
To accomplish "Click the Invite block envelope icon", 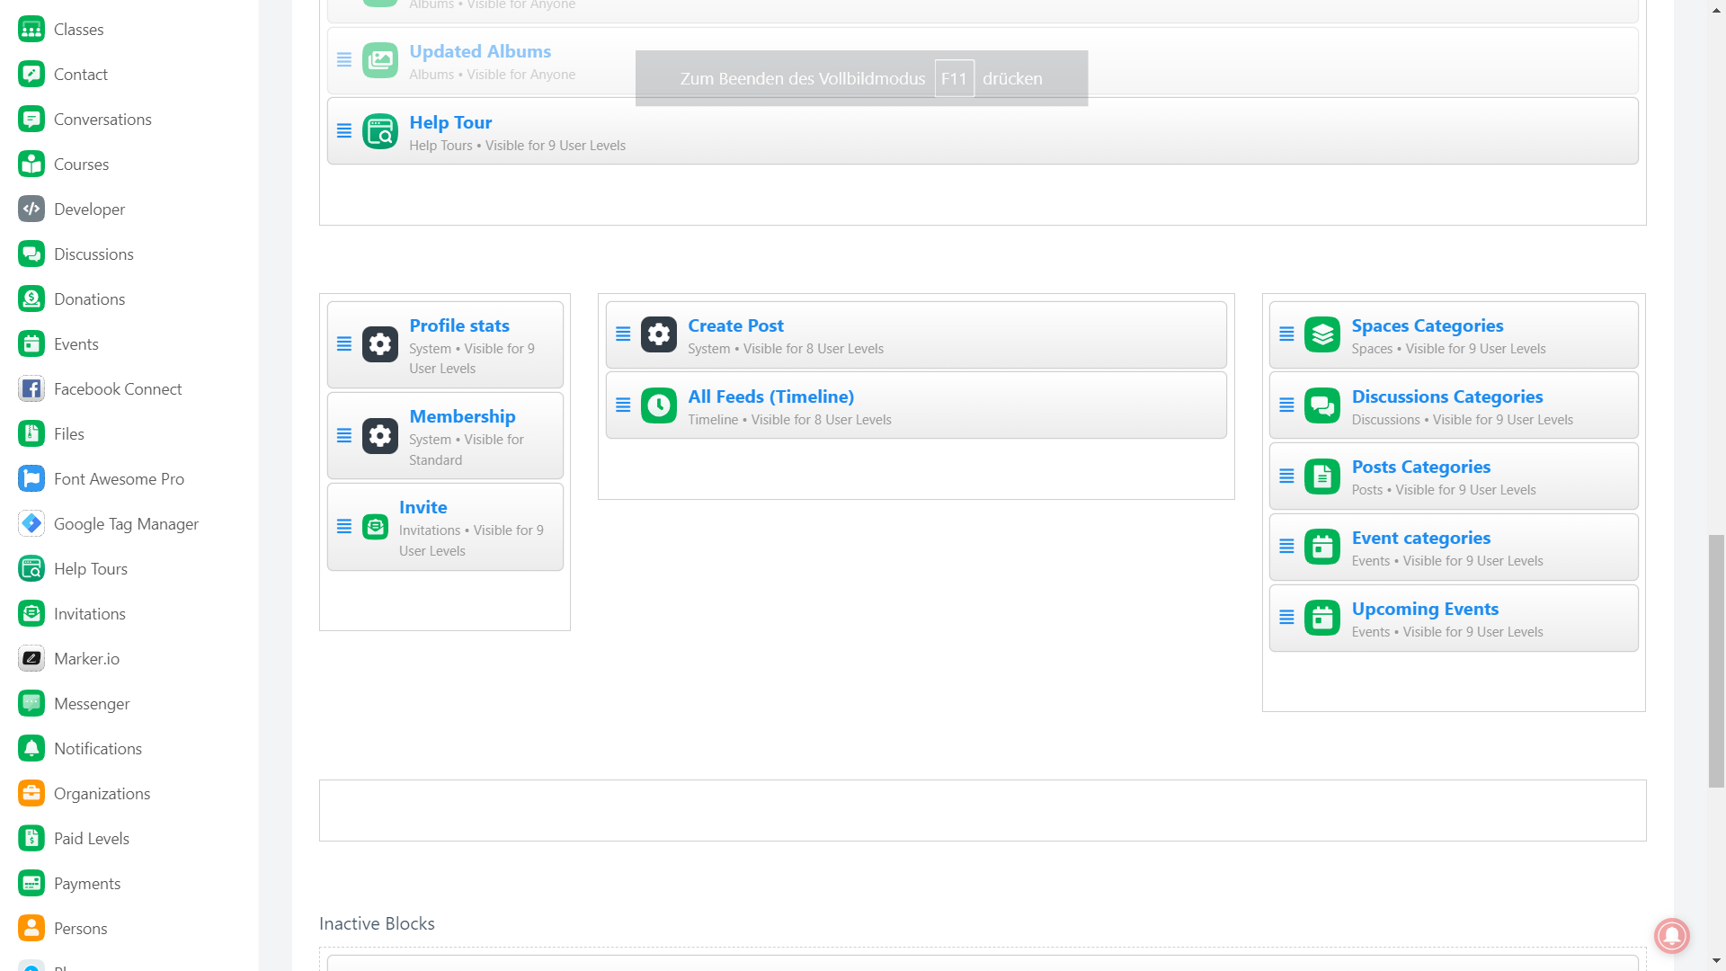I will [x=375, y=528].
